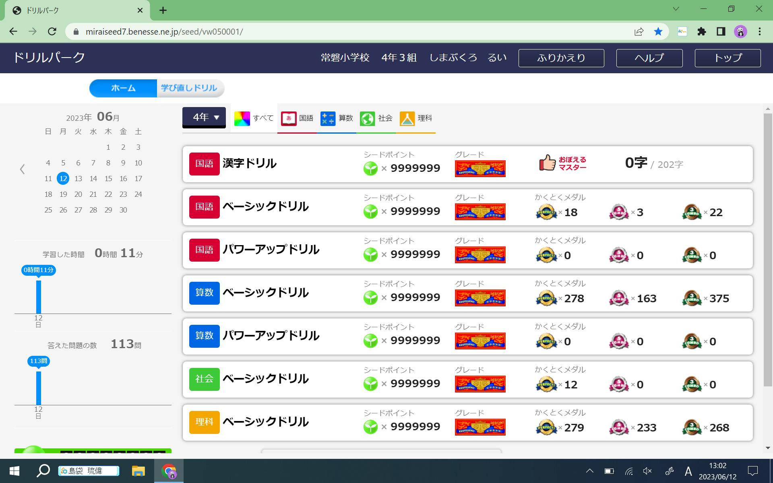Expand the tab search chevron

coord(676,9)
